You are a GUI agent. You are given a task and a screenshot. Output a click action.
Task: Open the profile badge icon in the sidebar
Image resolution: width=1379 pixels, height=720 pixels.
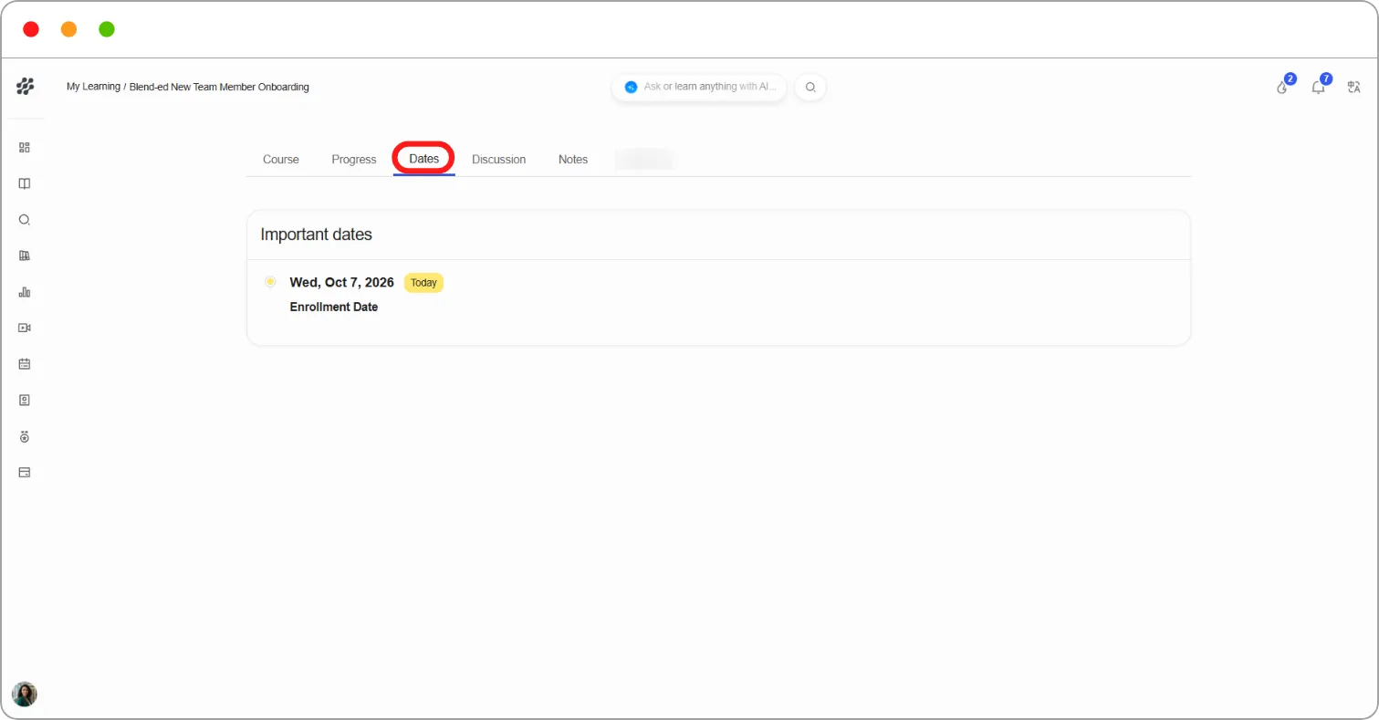[25, 400]
